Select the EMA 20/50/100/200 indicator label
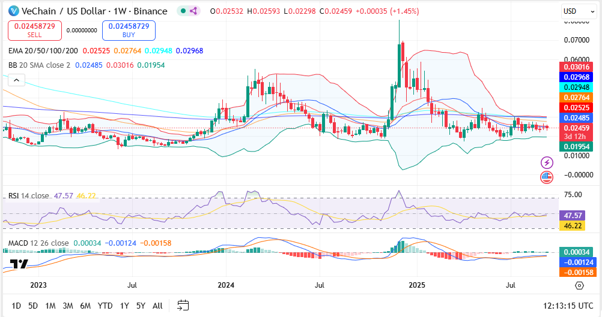Screen dimensions: 602x317 click(x=43, y=50)
